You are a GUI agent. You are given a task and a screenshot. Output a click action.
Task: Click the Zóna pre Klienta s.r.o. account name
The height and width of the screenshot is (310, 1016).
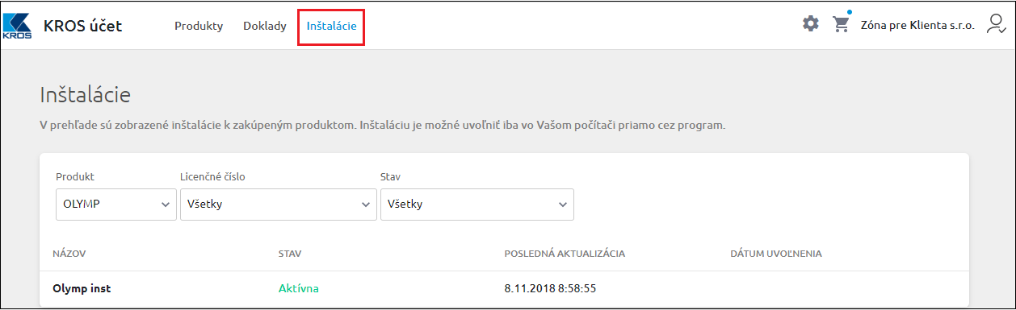(917, 25)
